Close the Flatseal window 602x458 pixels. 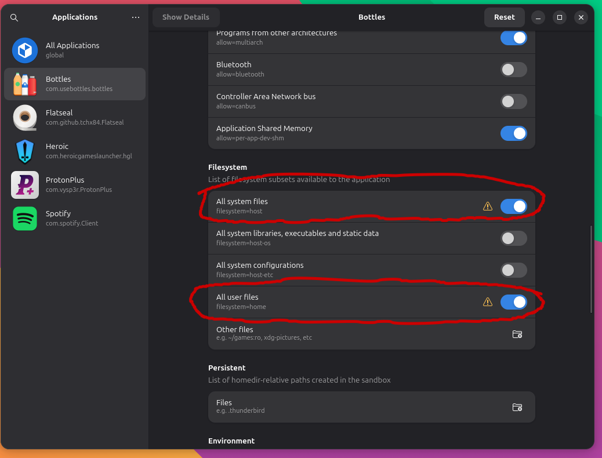pos(581,17)
